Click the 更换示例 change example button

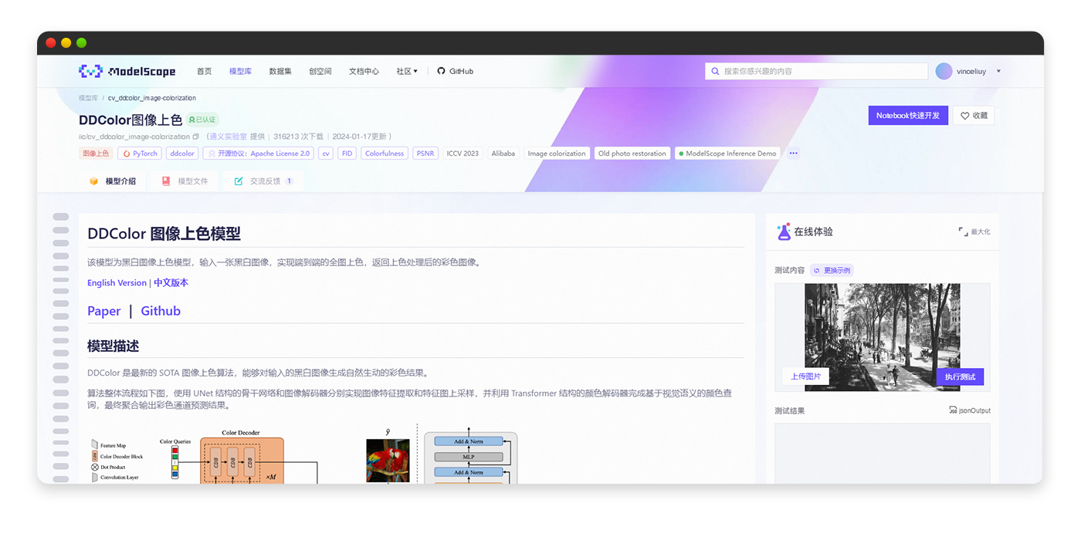pos(832,271)
